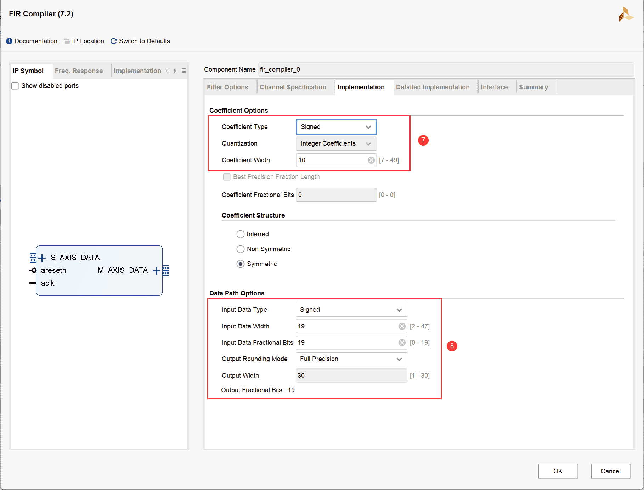Click into the Component Name field
644x490 pixels.
click(446, 69)
